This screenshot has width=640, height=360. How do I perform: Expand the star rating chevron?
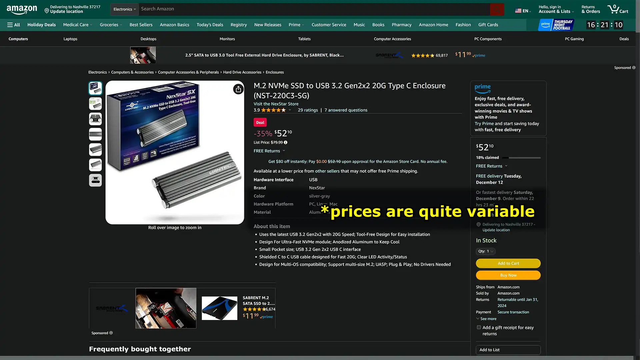point(290,110)
